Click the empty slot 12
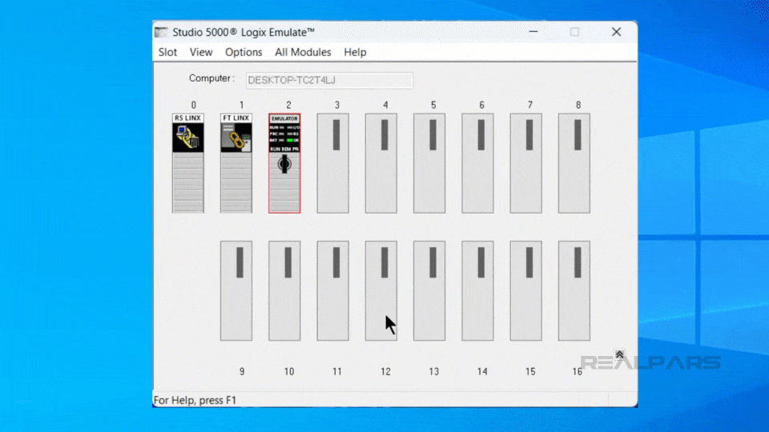The height and width of the screenshot is (432, 769). (x=381, y=290)
